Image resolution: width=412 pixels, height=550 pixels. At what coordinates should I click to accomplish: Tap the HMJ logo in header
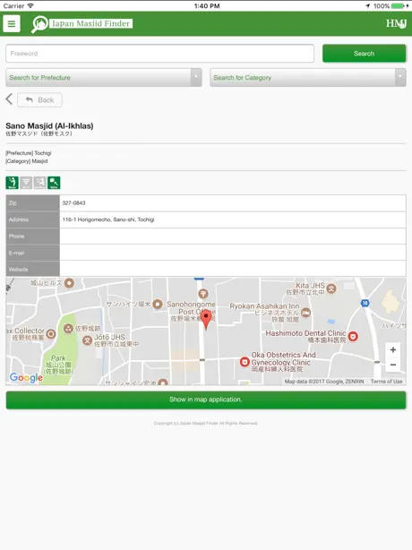(x=396, y=23)
